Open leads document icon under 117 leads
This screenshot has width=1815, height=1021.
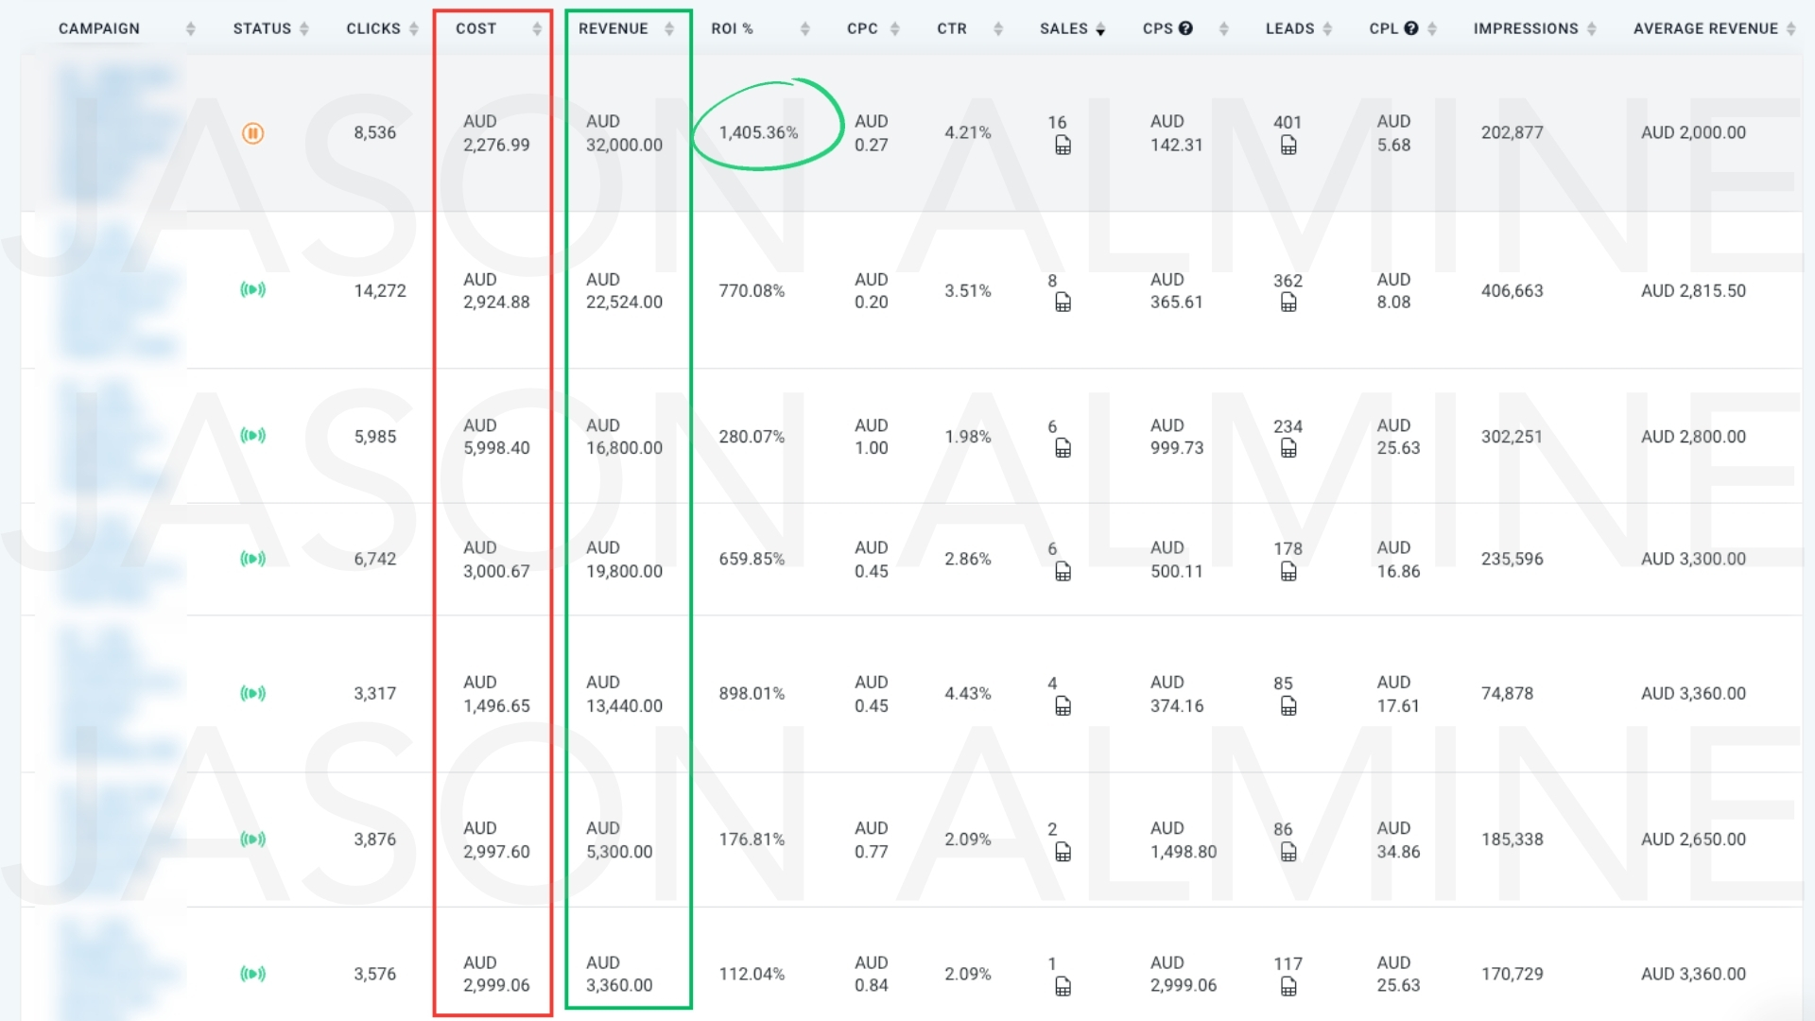[1288, 987]
